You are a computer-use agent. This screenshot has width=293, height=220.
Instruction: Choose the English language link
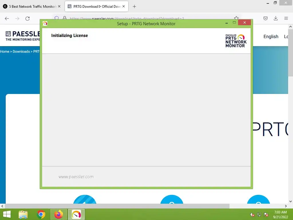coord(271,36)
